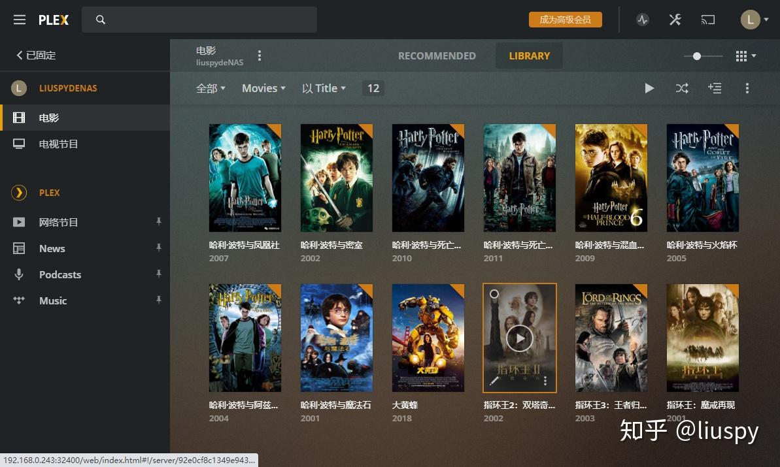Open the 电影 library in sidebar

tap(85, 118)
